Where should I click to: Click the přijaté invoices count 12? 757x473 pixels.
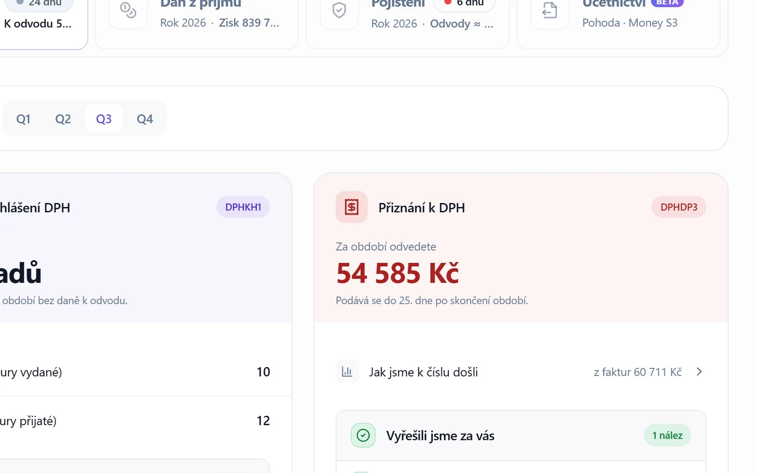pos(264,421)
